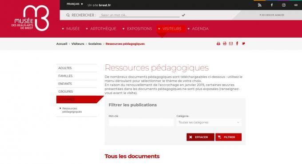Image resolution: width=302 pixels, height=164 pixels.
Task: Go to Scolaires breadcrumb link
Action: (95, 44)
